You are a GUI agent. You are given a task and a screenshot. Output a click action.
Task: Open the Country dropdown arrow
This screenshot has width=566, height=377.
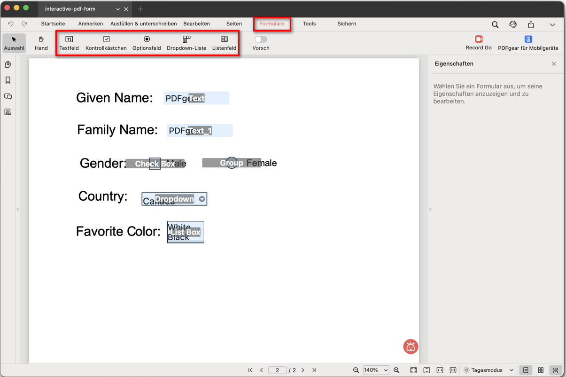(x=202, y=199)
